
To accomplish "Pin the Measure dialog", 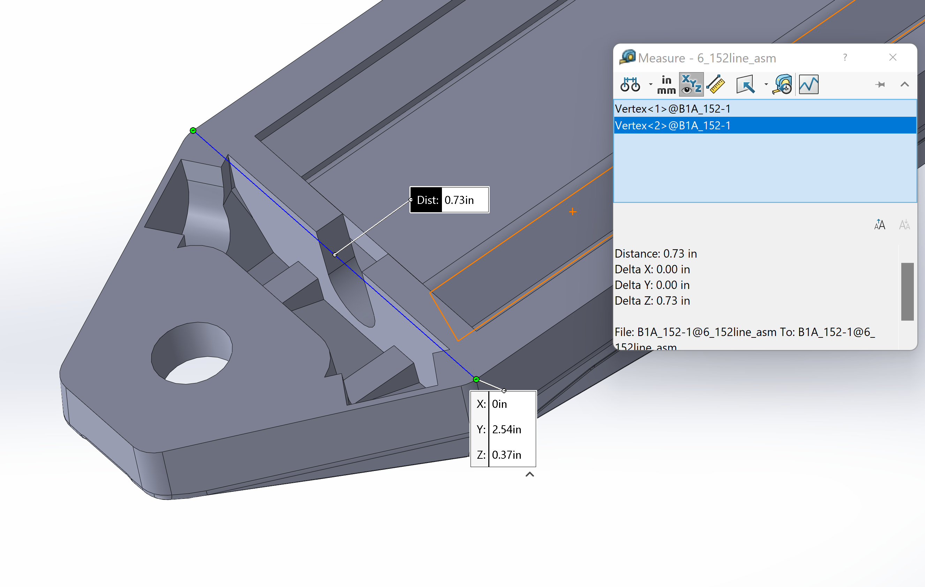I will (x=880, y=85).
